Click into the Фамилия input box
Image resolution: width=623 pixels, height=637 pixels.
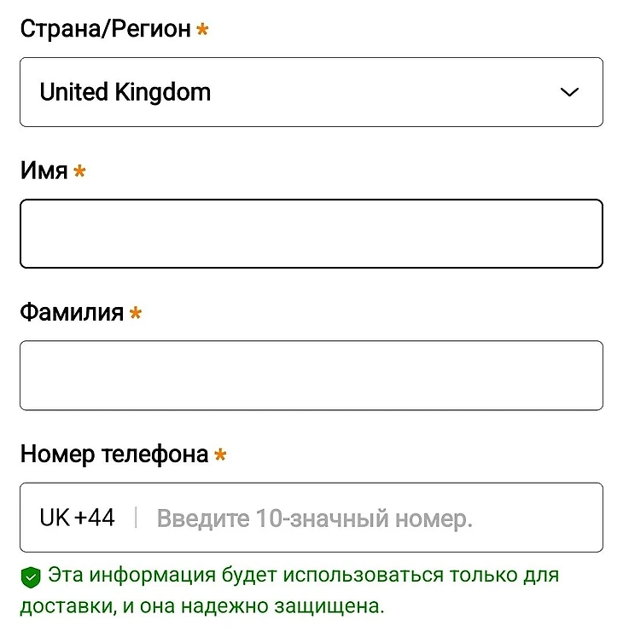pos(311,375)
